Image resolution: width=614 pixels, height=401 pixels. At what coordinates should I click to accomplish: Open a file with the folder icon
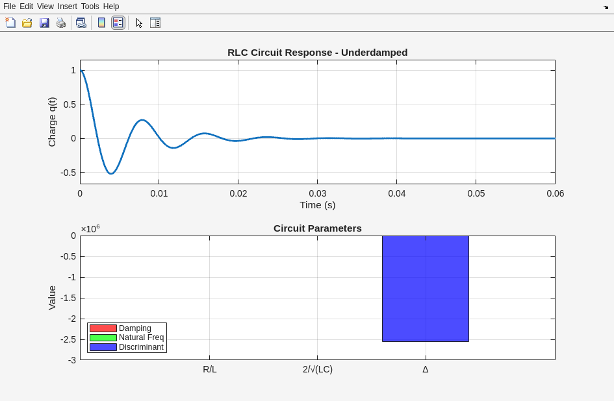[27, 23]
